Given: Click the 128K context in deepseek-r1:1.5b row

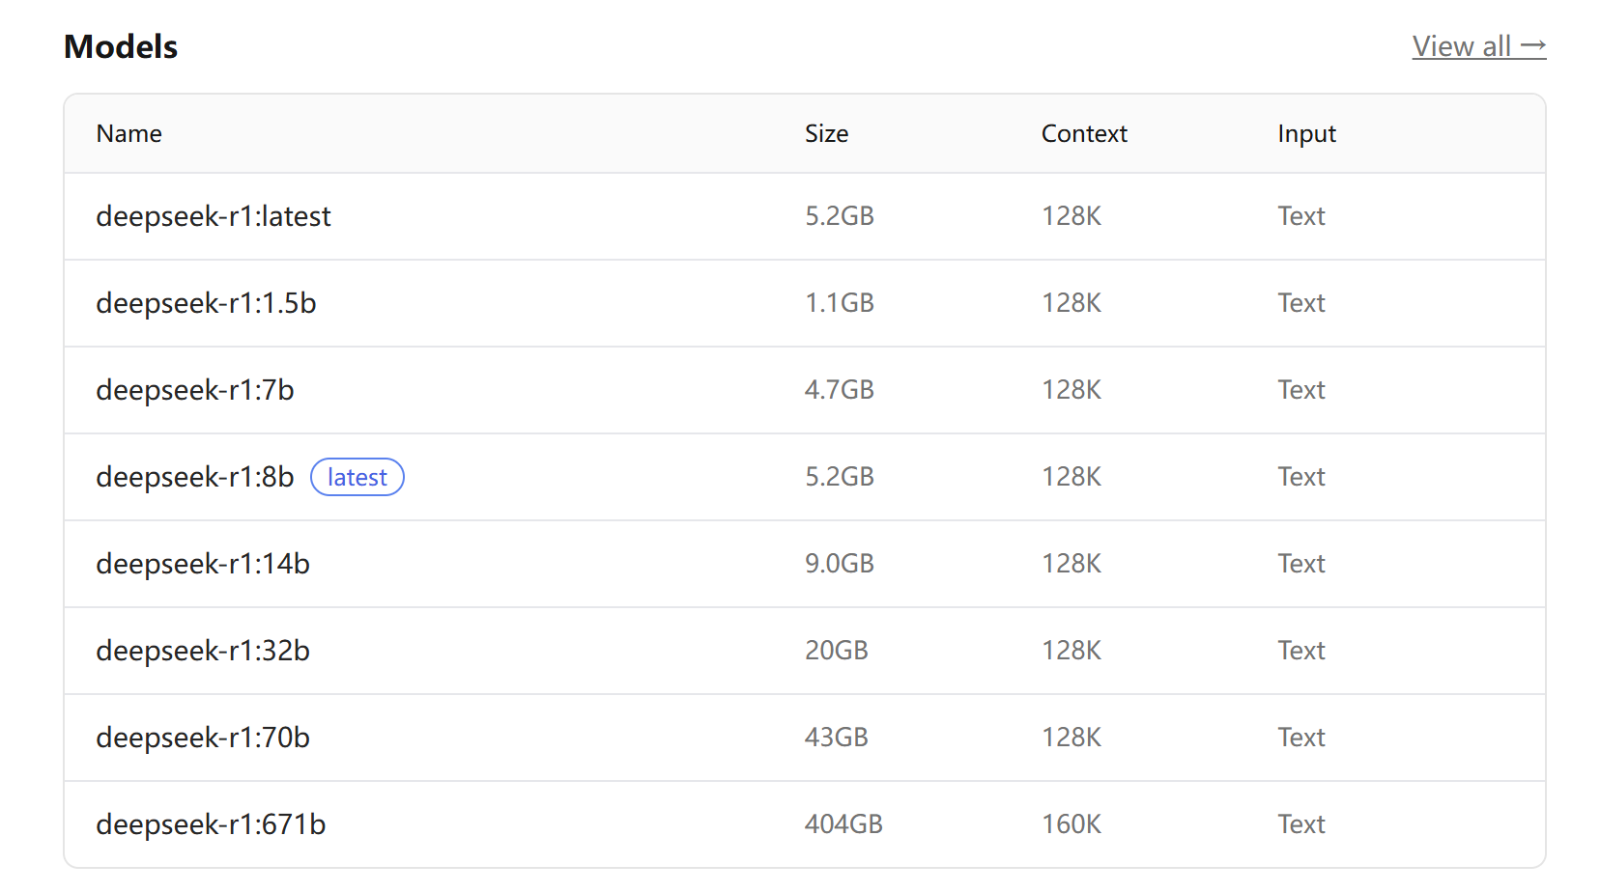Looking at the screenshot, I should [1071, 303].
